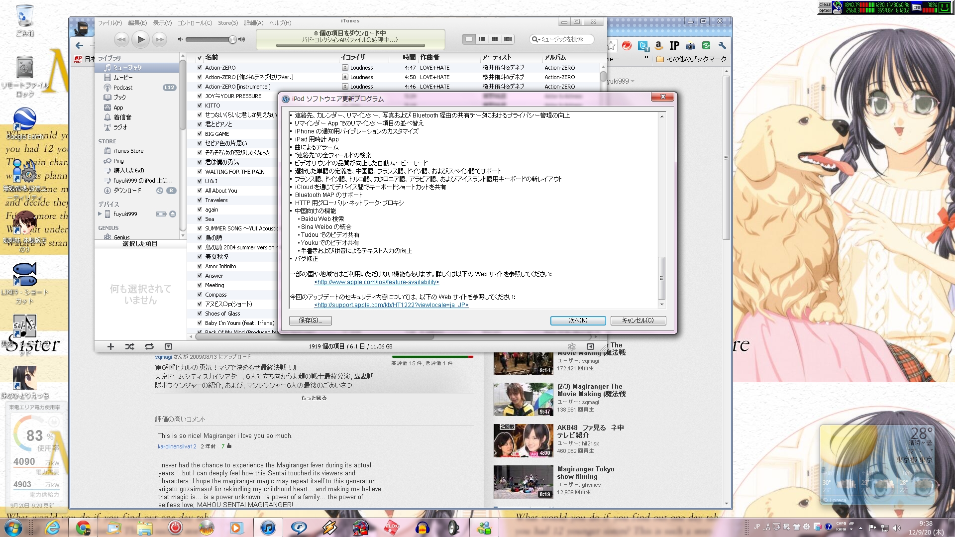Toggle shuffle in iTunes bottom bar
The width and height of the screenshot is (955, 537).
click(x=130, y=346)
